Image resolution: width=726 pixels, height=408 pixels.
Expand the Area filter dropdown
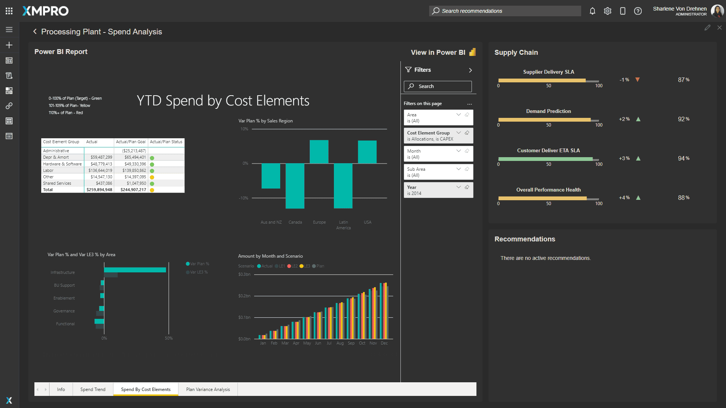pos(459,115)
